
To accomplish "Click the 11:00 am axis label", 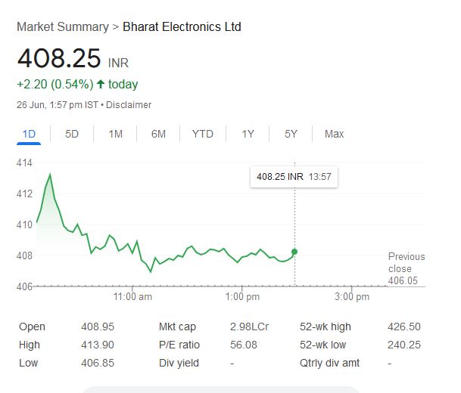I will [x=132, y=297].
